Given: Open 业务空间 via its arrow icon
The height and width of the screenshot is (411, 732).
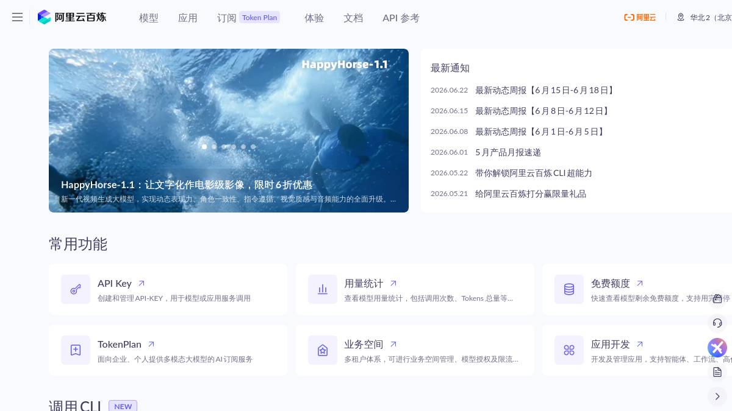Looking at the screenshot, I should [393, 344].
